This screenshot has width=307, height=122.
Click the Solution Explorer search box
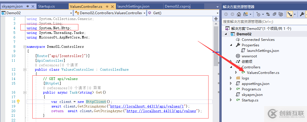[x=262, y=21]
